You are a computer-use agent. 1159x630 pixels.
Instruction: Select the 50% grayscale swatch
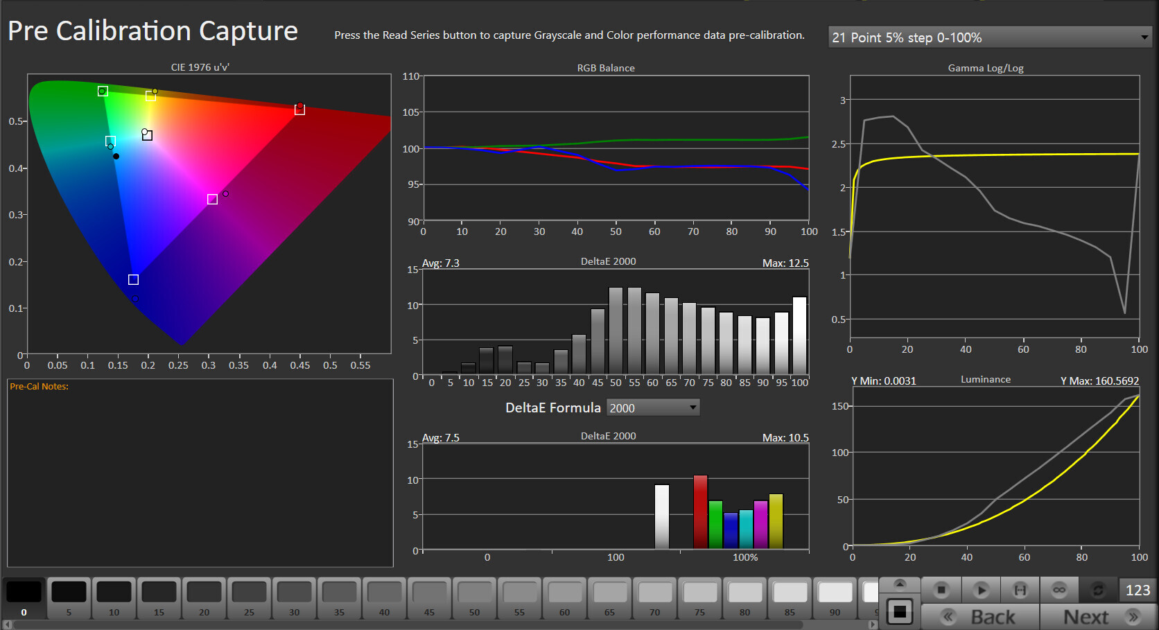point(475,597)
